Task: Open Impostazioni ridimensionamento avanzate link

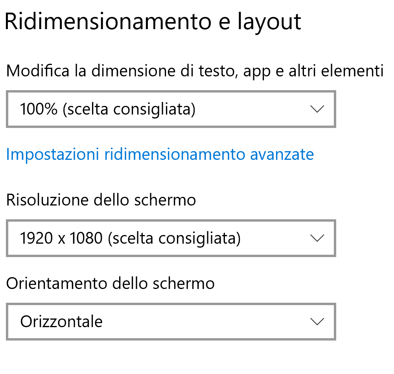Action: (160, 154)
